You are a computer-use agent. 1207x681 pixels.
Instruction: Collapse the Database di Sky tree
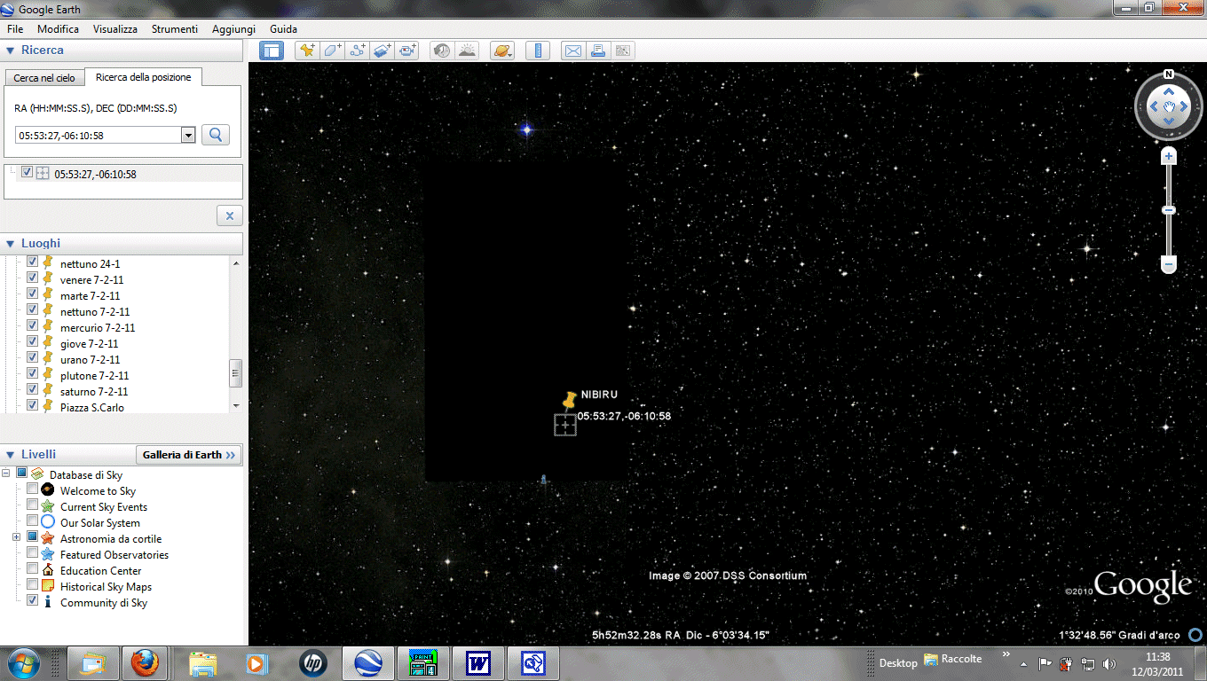6,474
